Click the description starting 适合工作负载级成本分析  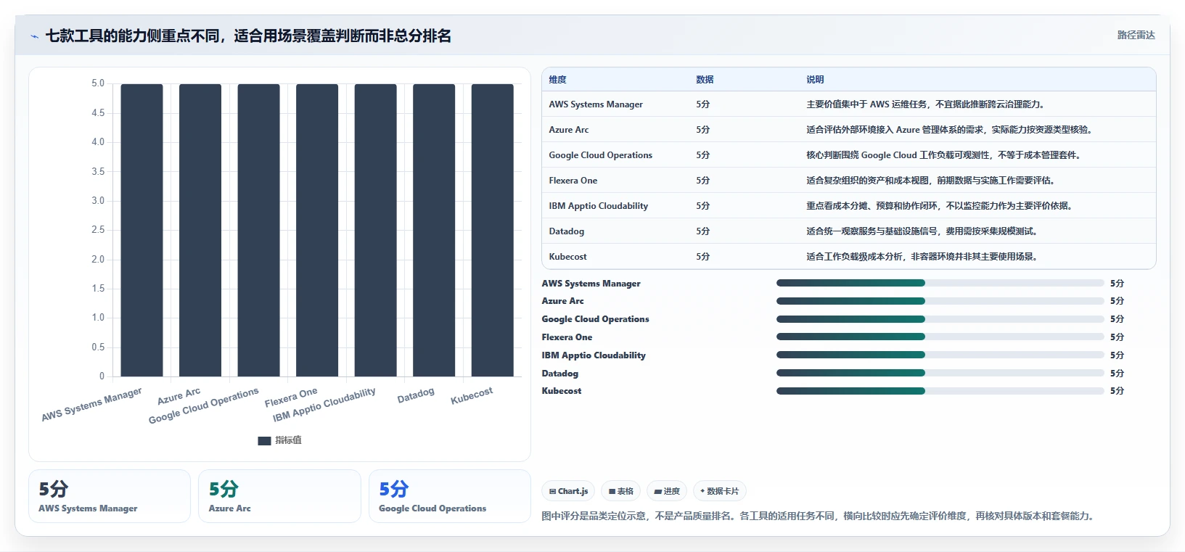(922, 257)
